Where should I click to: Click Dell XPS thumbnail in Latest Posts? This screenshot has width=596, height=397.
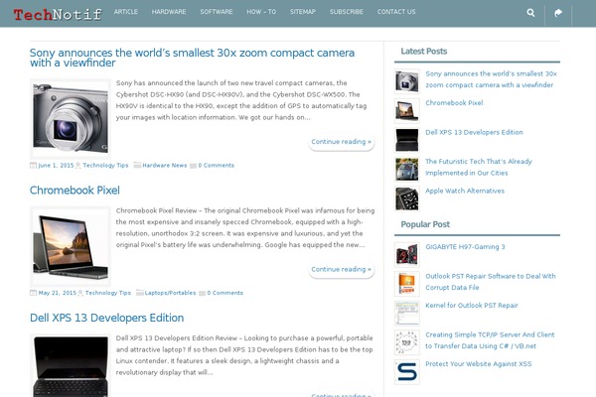pyautogui.click(x=406, y=140)
